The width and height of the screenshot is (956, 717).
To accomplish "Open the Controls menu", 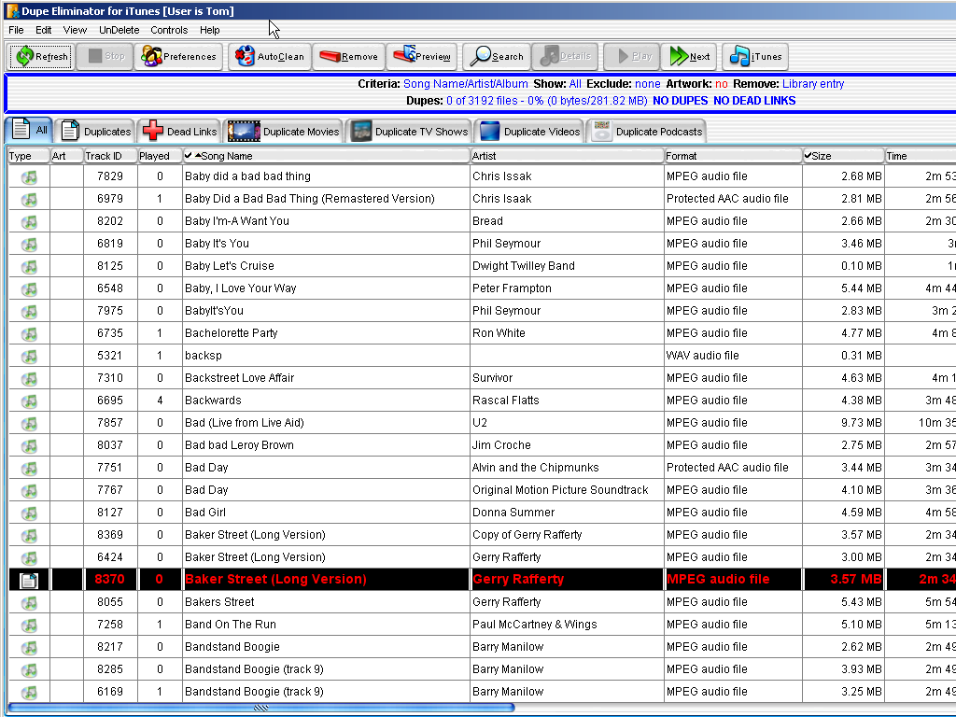I will [x=169, y=30].
